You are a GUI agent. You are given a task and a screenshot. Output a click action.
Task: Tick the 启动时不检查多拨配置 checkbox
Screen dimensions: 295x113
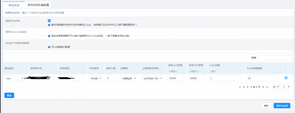tap(49, 43)
